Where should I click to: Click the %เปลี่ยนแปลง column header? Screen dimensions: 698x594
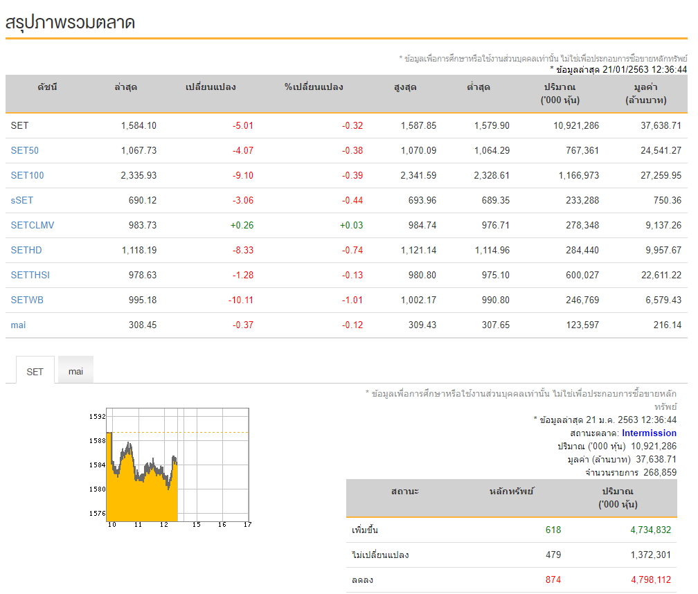coord(314,87)
